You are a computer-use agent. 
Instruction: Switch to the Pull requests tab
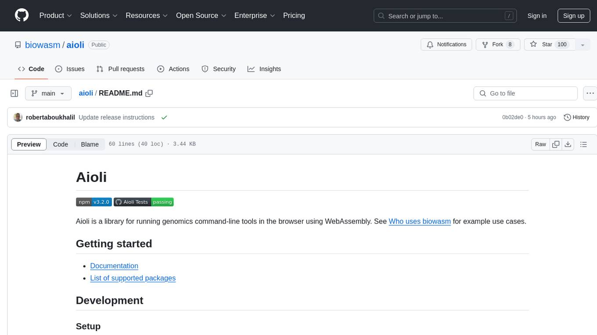point(120,69)
